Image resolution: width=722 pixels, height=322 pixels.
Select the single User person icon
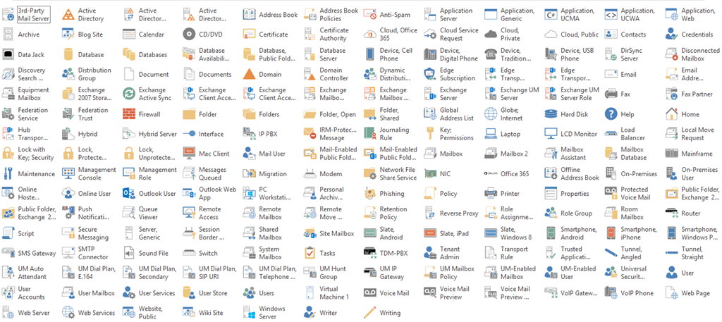point(672,273)
